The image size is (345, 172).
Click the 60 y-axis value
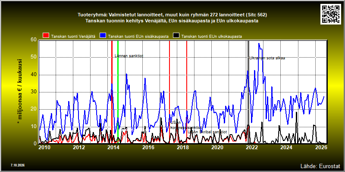34,40
